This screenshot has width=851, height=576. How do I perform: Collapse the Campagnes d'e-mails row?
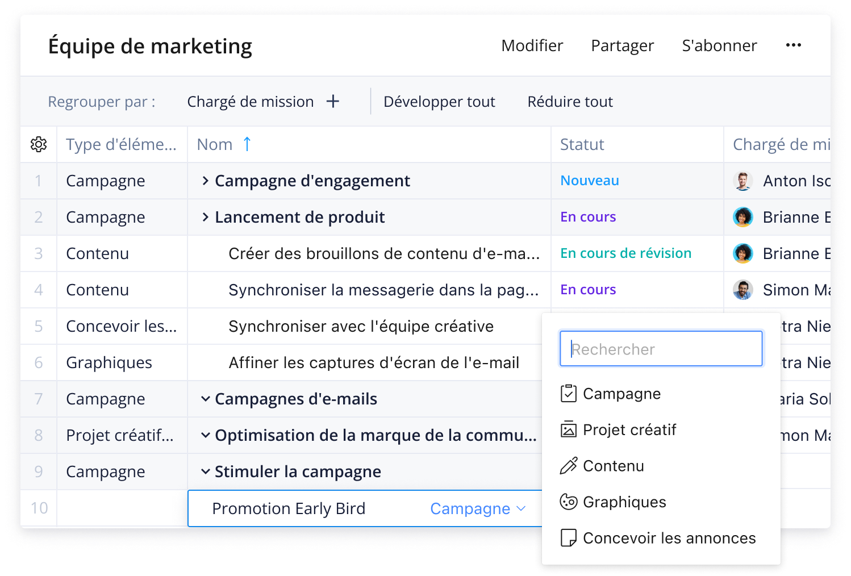pyautogui.click(x=206, y=399)
